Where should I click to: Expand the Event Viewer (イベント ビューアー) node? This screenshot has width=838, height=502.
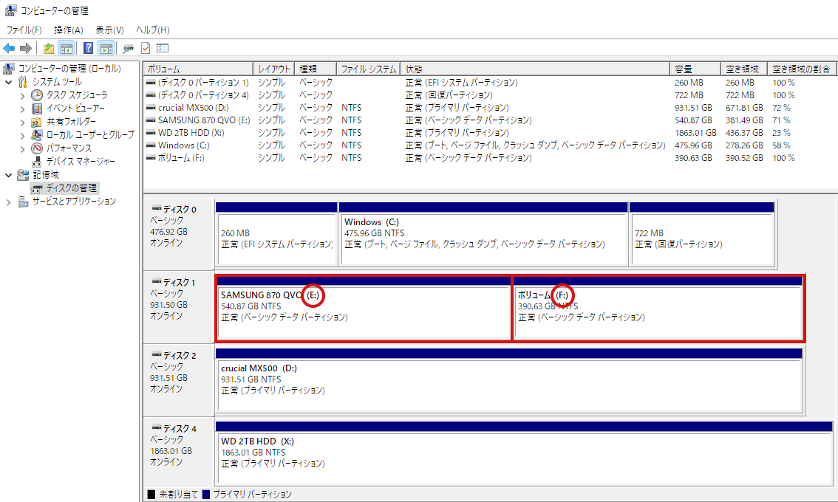click(x=22, y=109)
